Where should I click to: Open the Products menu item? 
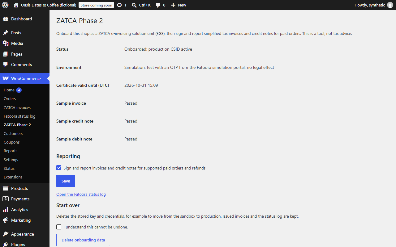25,188
